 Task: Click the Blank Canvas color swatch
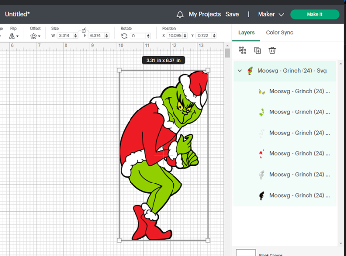coord(246,253)
